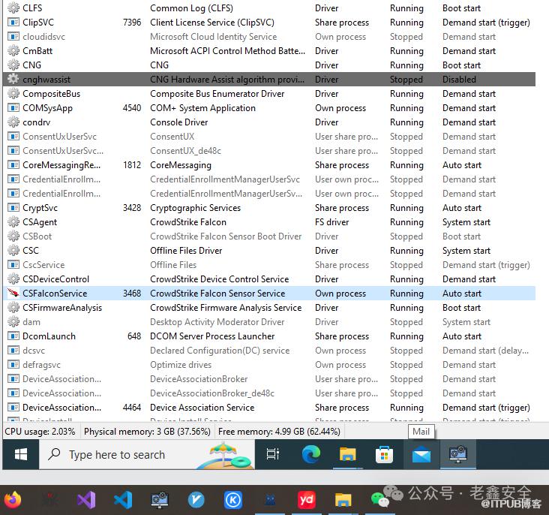Launch Microsoft Edge from the taskbar
Screen dimensions: 549x515
coord(310,454)
